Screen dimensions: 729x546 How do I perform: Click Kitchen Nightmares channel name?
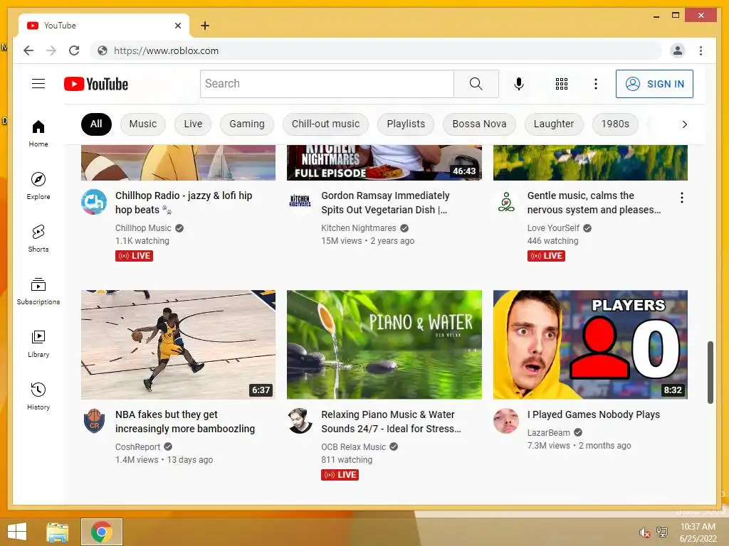point(359,228)
